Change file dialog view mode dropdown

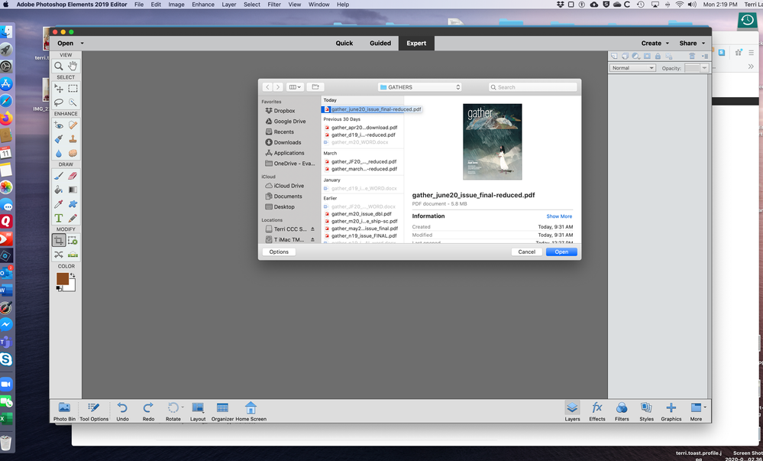[x=295, y=87]
